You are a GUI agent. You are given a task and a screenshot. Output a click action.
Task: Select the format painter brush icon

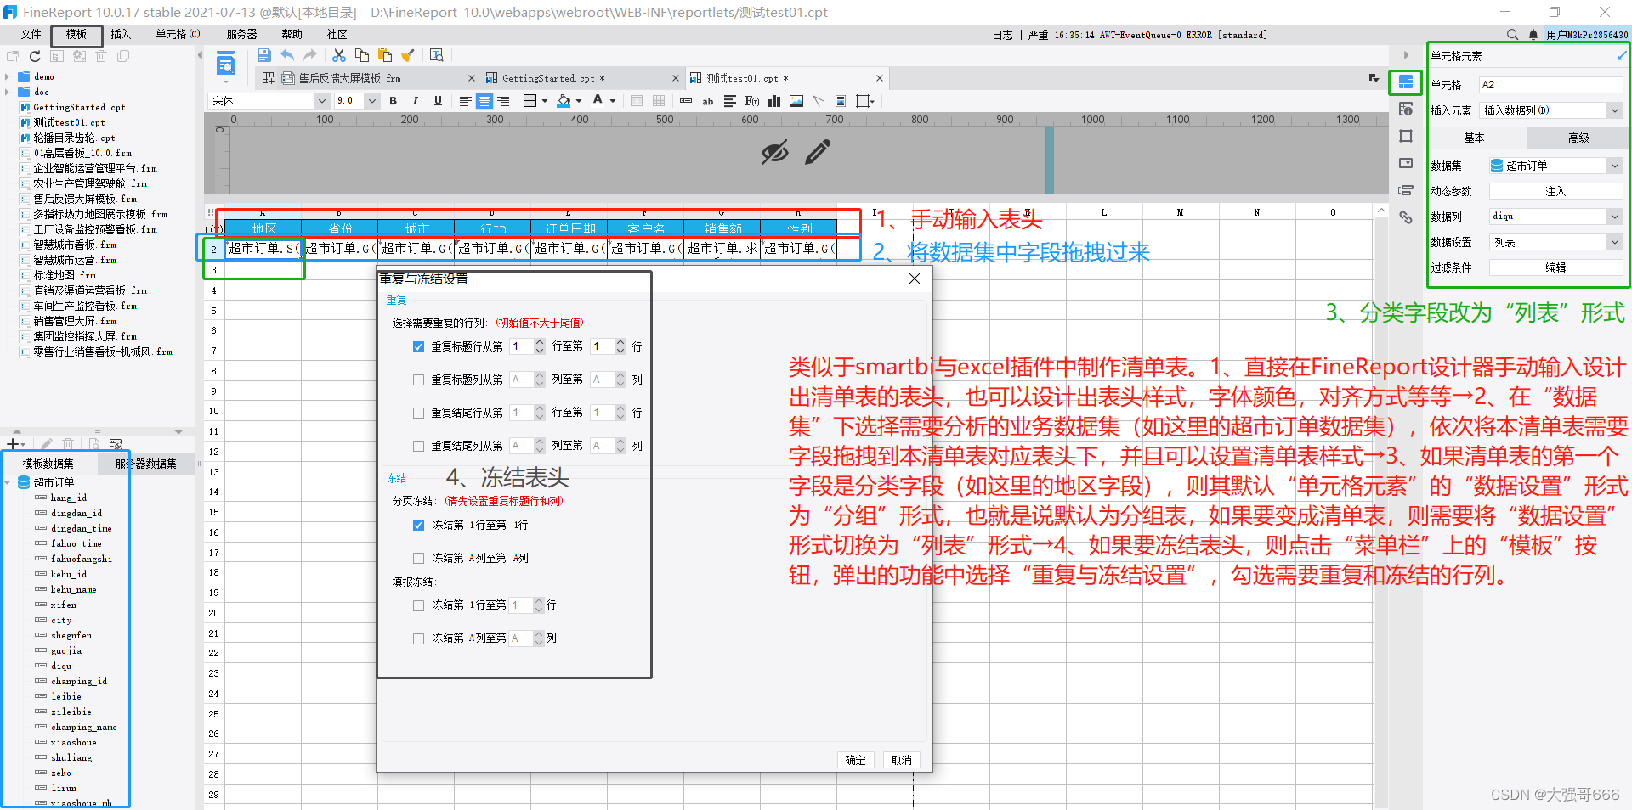[408, 55]
